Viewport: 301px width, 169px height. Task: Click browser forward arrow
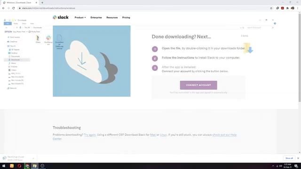point(8,8)
